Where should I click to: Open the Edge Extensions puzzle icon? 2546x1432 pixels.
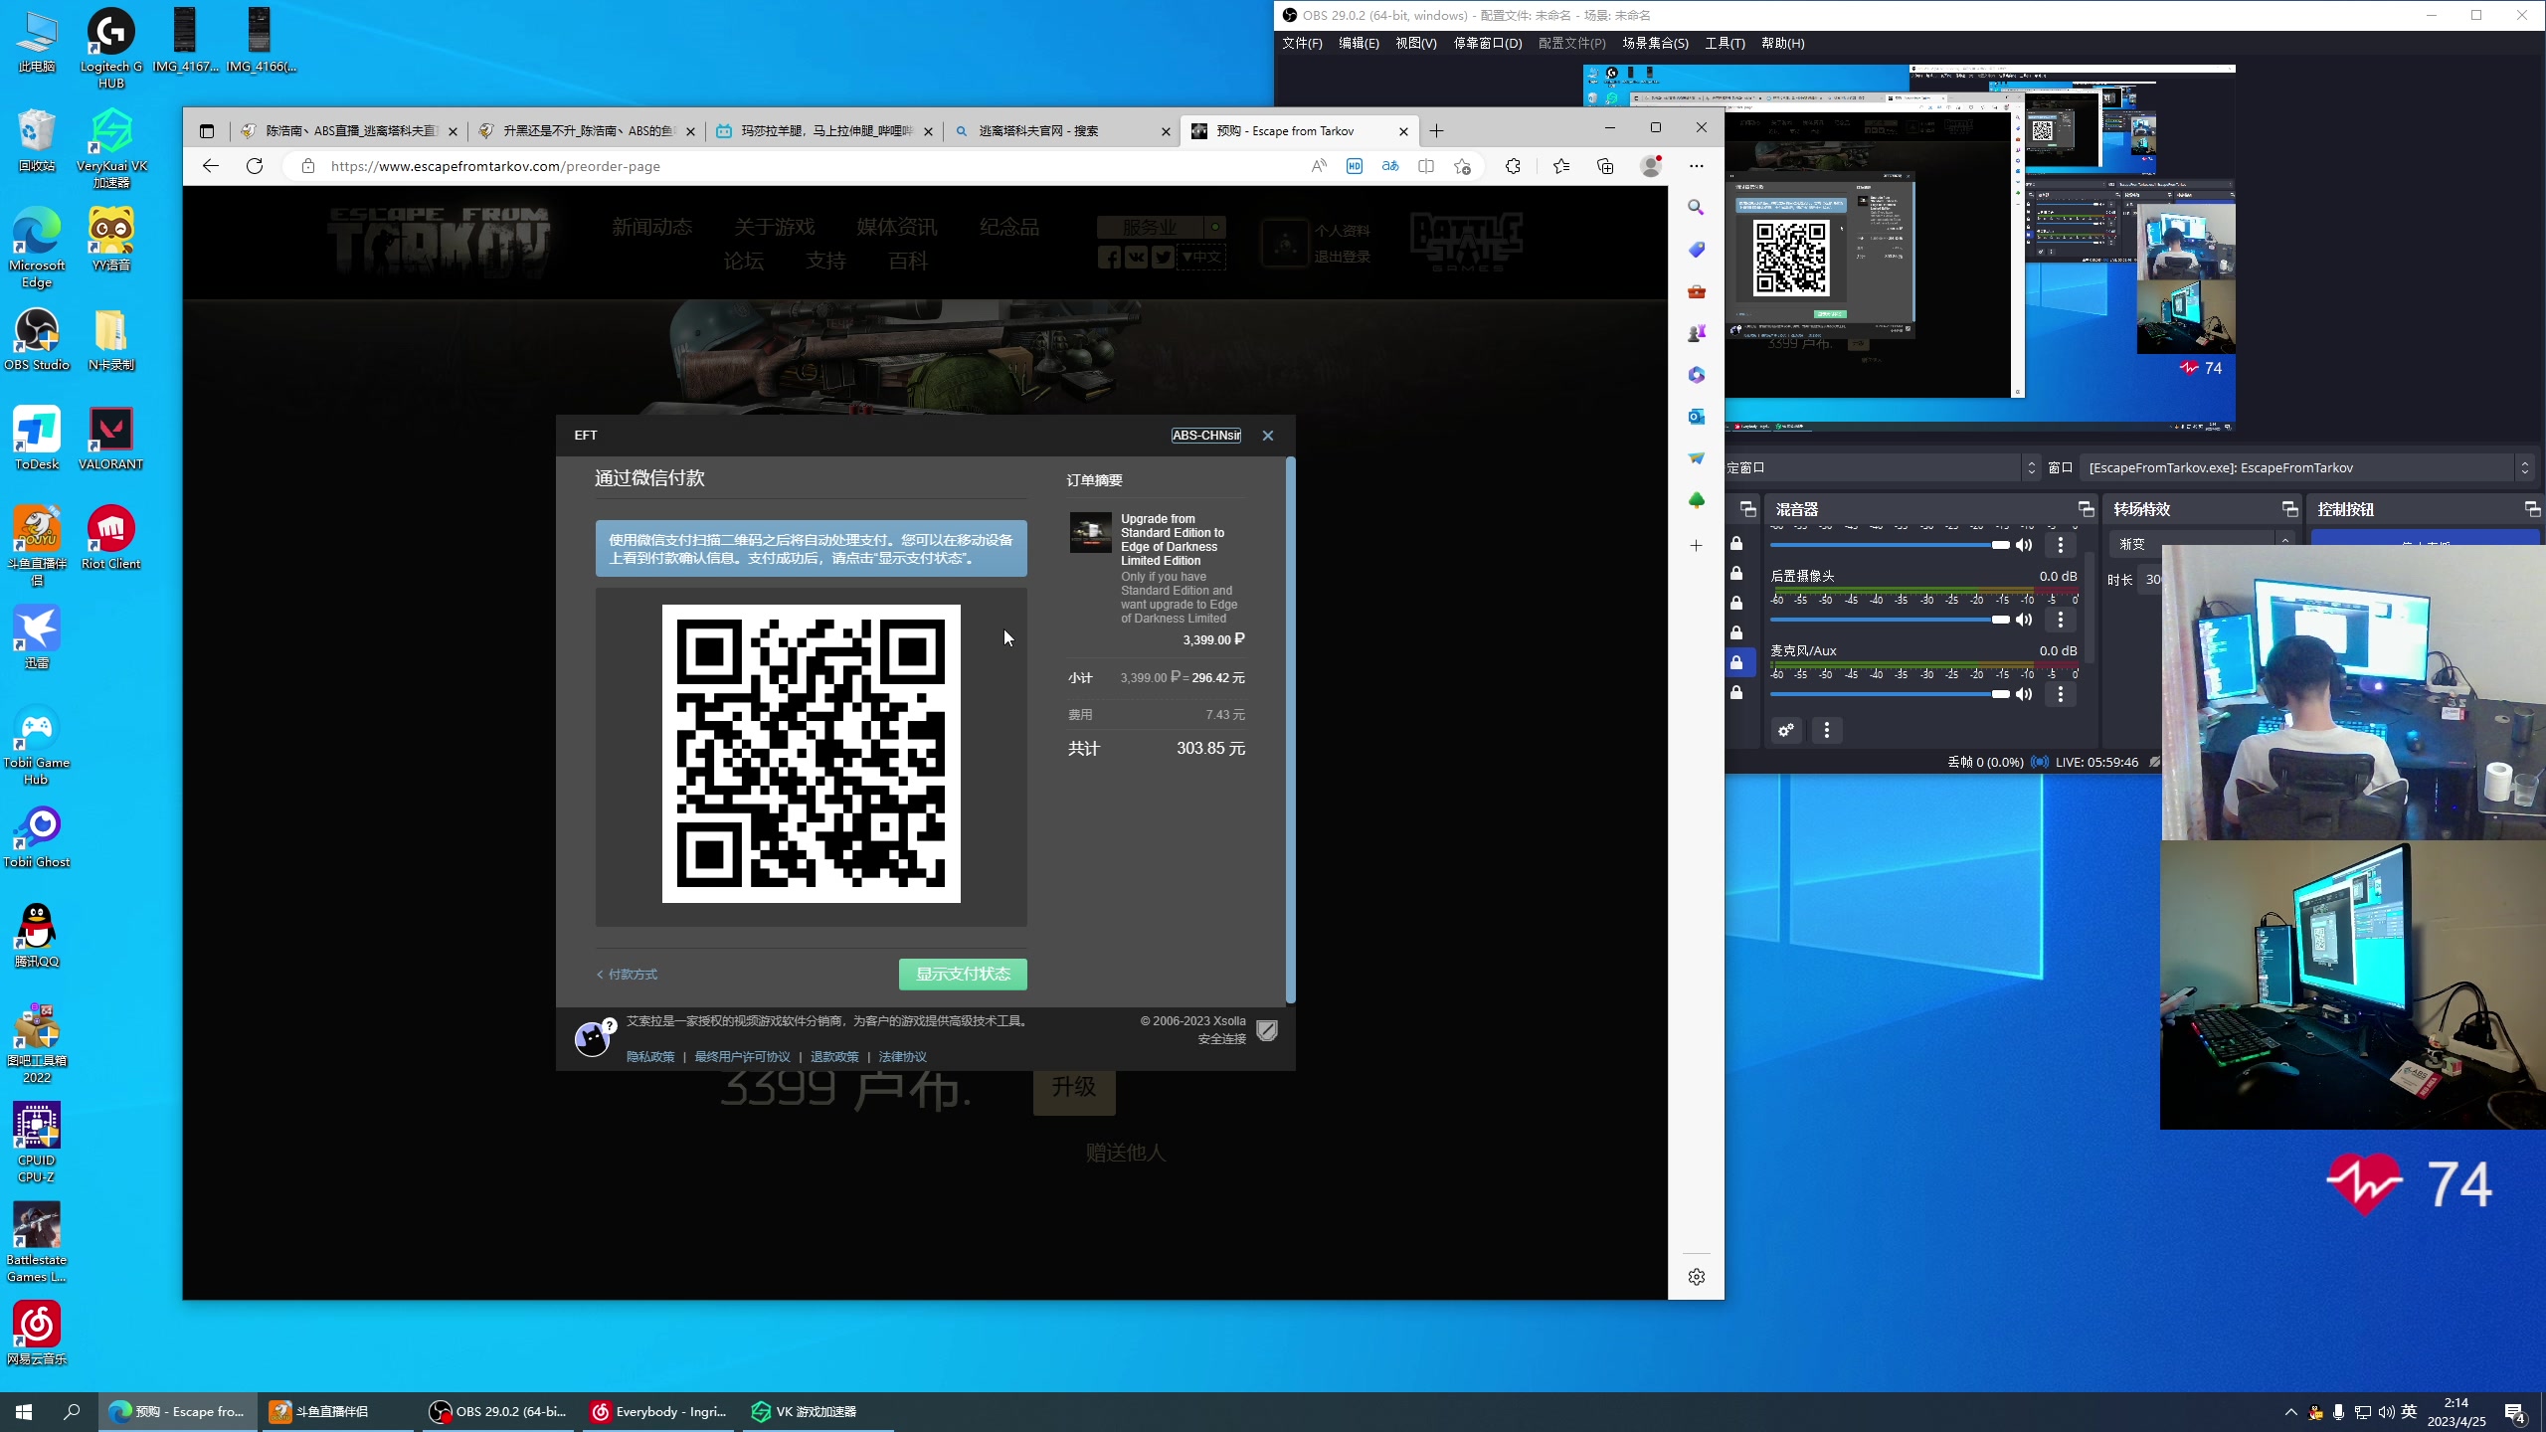point(1513,166)
